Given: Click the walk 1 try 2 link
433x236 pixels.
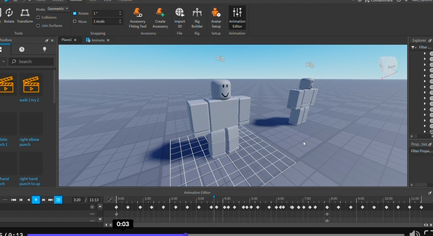Looking at the screenshot, I should (29, 100).
